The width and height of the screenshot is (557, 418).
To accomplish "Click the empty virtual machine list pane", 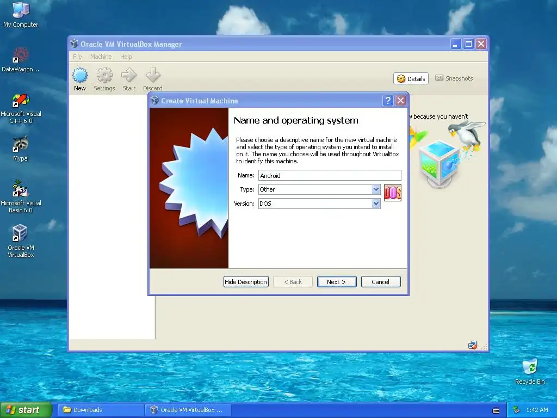I will (x=112, y=217).
